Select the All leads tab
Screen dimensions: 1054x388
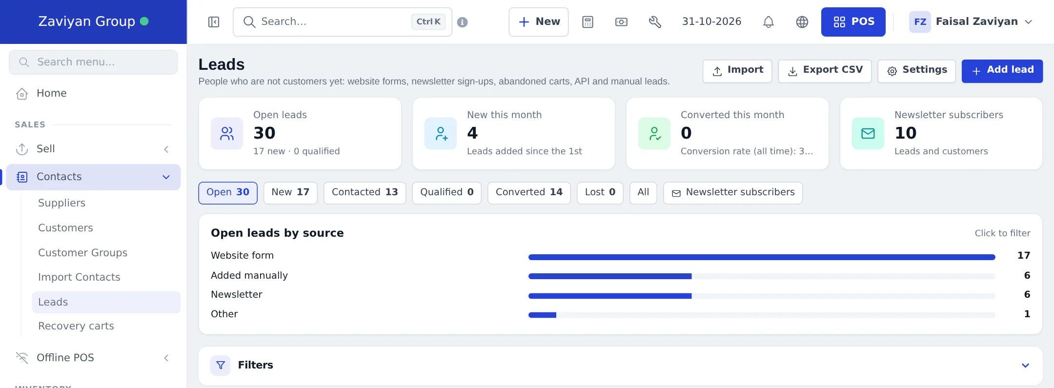[x=643, y=193]
